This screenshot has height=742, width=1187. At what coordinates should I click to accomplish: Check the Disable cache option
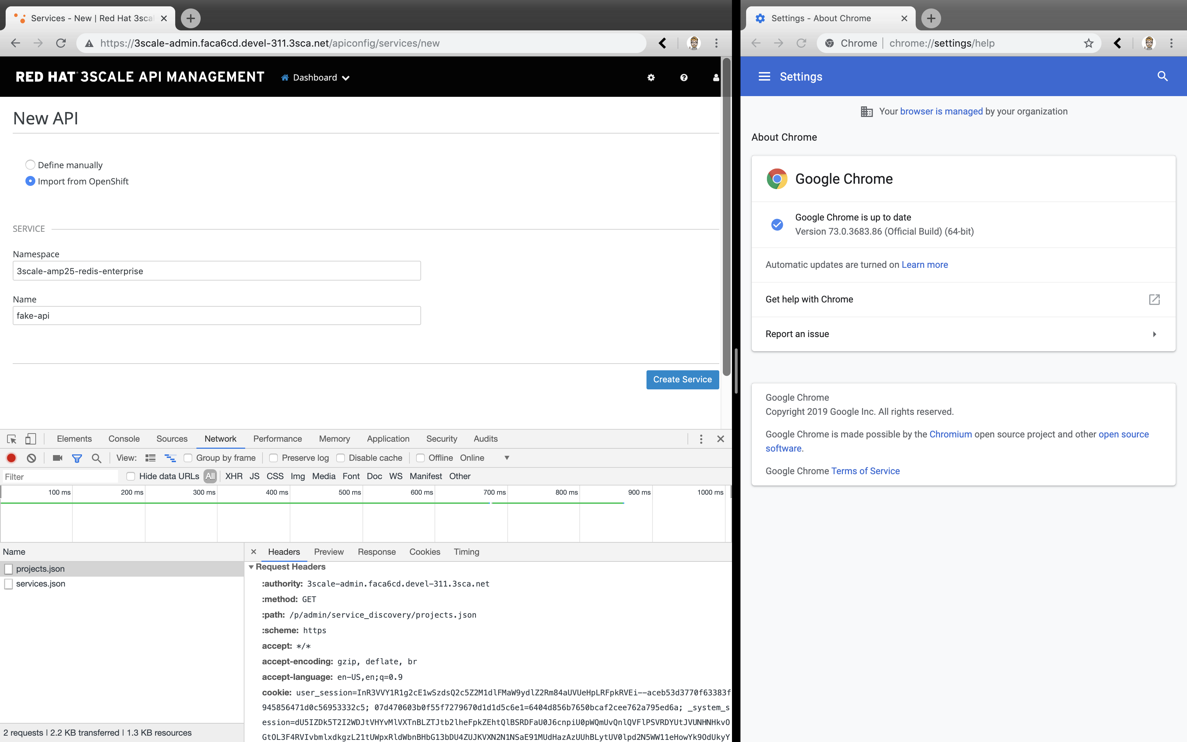341,458
